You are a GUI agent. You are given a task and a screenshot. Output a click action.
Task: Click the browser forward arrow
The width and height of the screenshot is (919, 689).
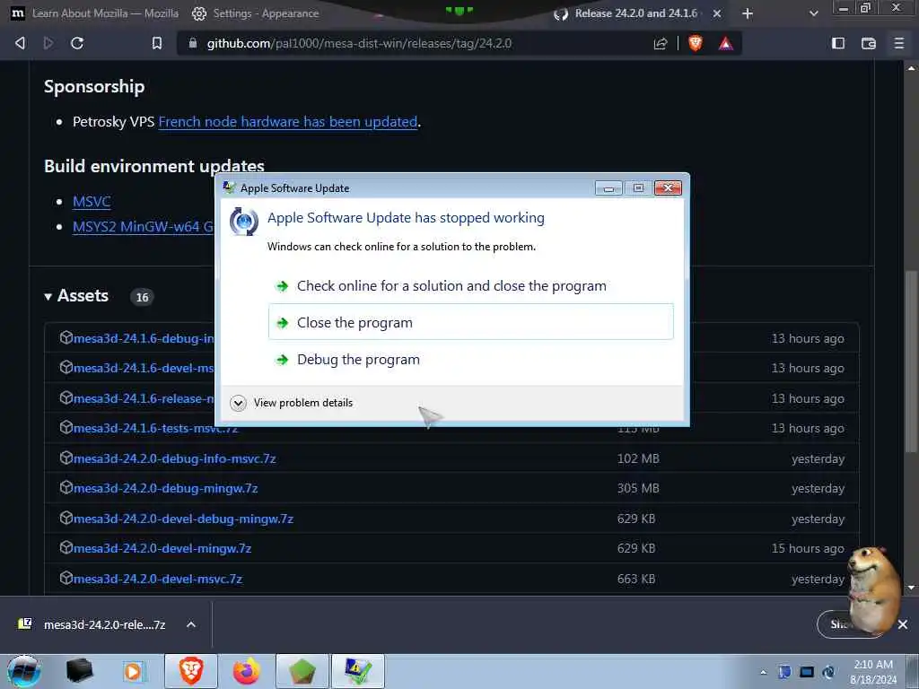pos(48,43)
